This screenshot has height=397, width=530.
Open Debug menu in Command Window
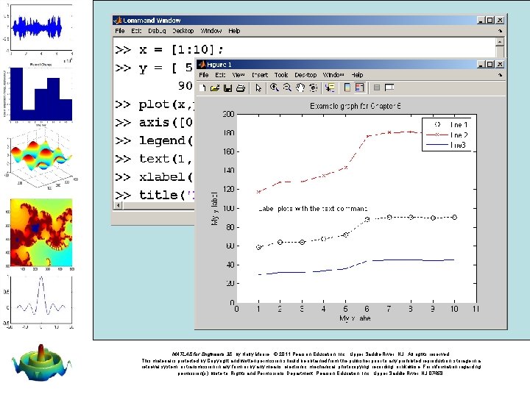[157, 31]
